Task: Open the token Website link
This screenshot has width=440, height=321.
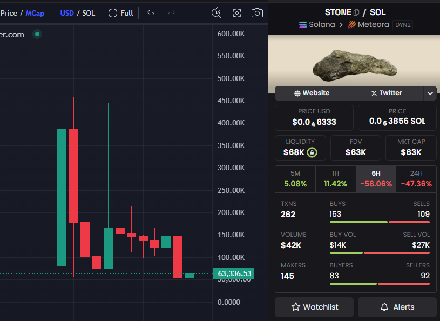Action: 312,93
